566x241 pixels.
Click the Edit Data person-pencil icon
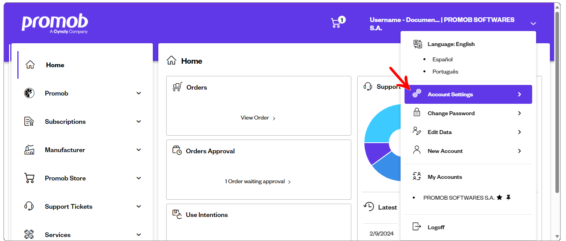tap(417, 131)
